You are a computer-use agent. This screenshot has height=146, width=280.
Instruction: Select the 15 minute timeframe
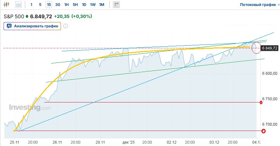pyautogui.click(x=49, y=5)
